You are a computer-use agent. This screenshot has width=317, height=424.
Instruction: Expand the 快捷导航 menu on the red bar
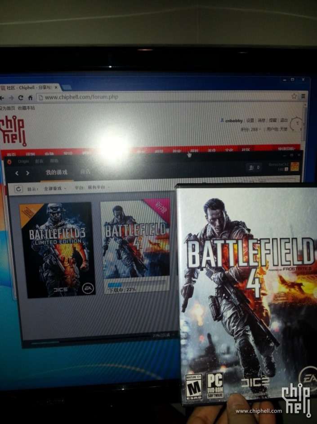pyautogui.click(x=287, y=148)
